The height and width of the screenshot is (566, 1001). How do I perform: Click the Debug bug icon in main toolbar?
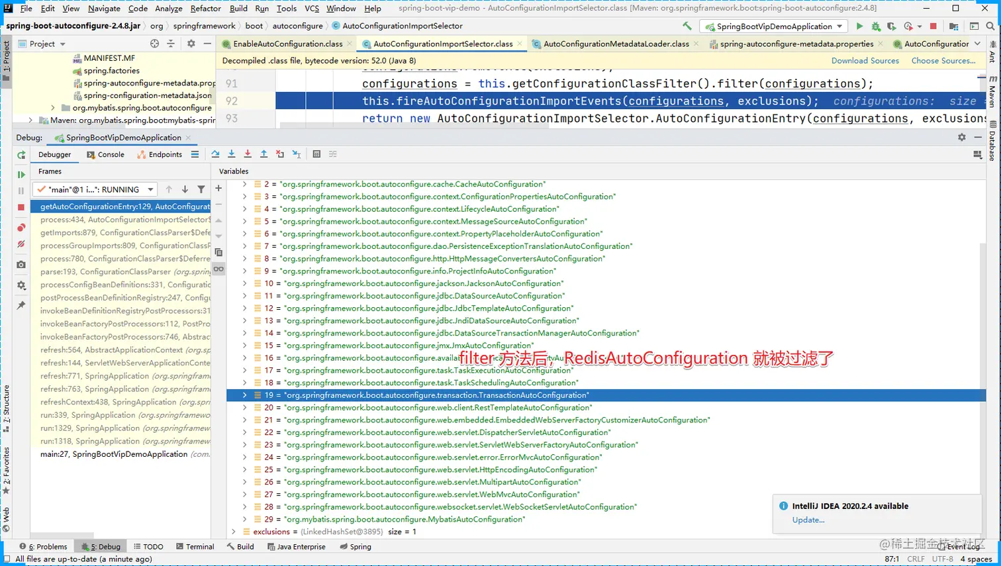point(876,26)
